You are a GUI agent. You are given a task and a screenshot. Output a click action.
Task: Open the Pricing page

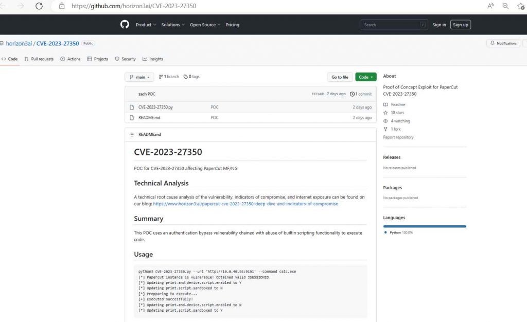click(x=232, y=25)
